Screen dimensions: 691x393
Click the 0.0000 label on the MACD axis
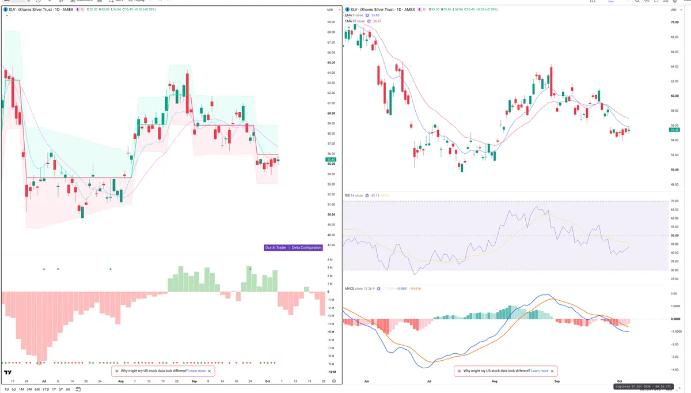[x=675, y=319]
